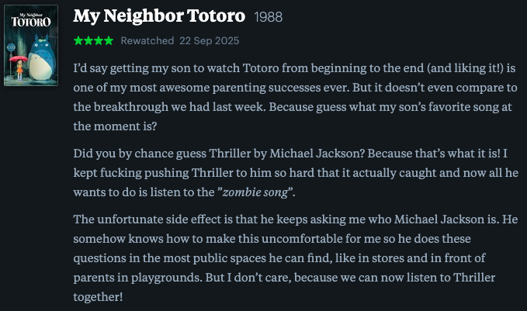Open the My Neighbor Totoro title link

point(158,16)
